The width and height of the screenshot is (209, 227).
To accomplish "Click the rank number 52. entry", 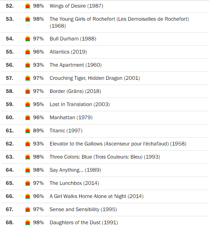I will (10, 6).
